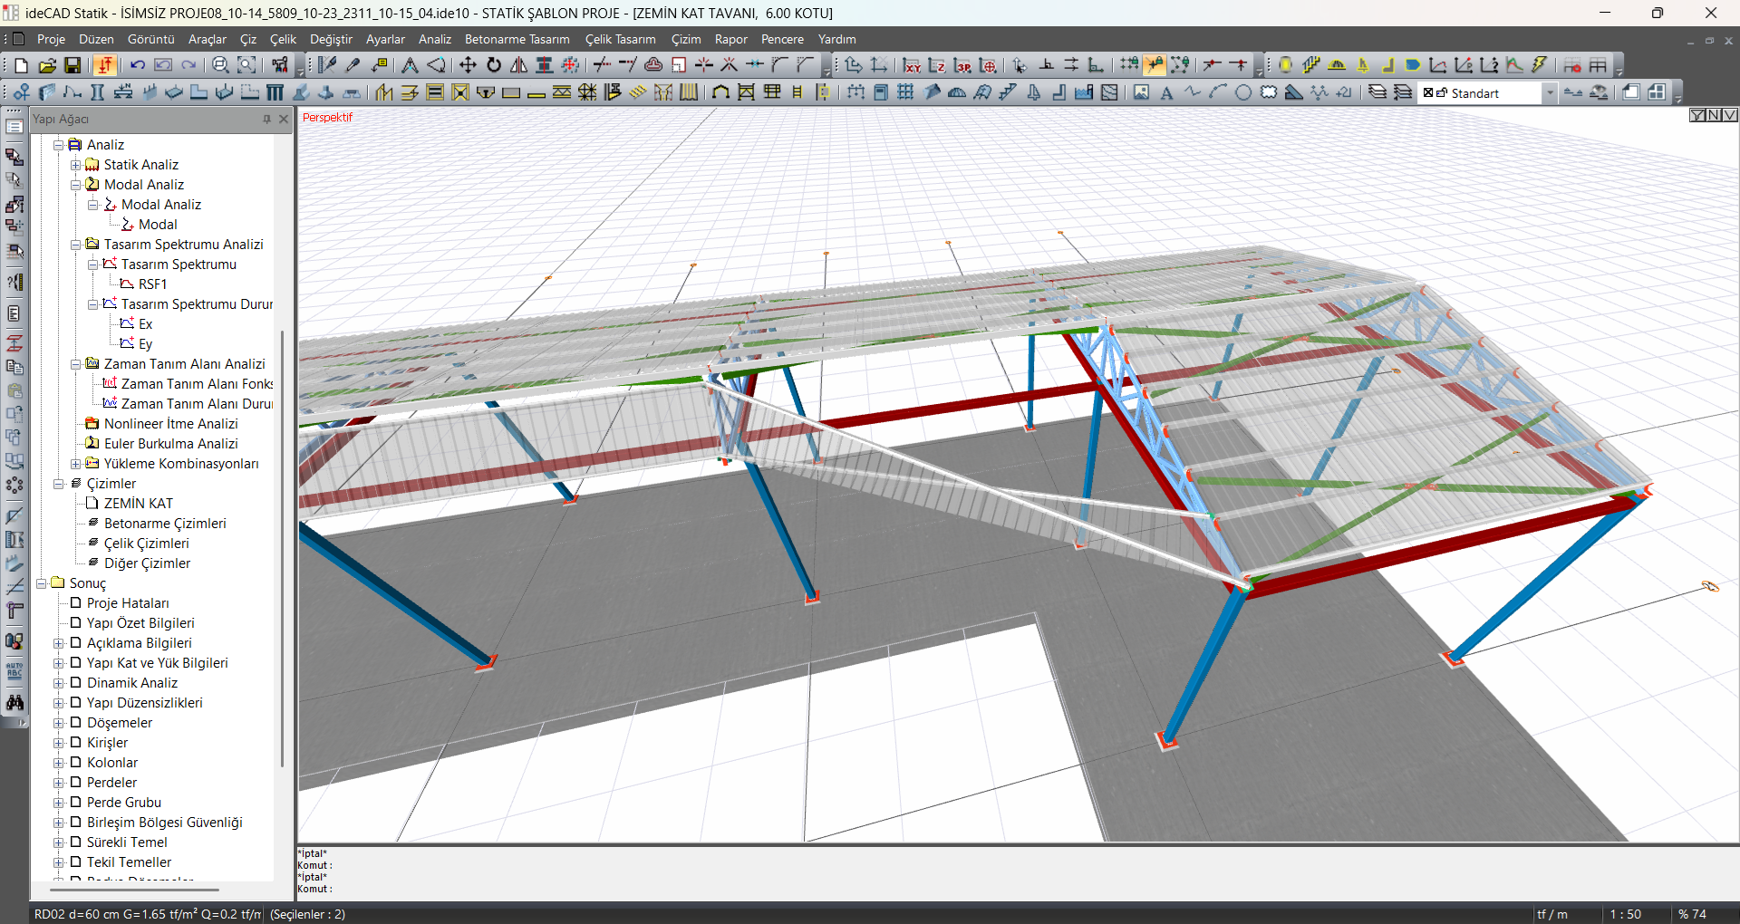Select the Move (four-arrow) tool
The height and width of the screenshot is (924, 1740).
[x=468, y=65]
